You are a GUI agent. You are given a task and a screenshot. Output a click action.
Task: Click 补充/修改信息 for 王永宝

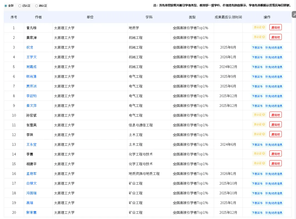(x=274, y=145)
